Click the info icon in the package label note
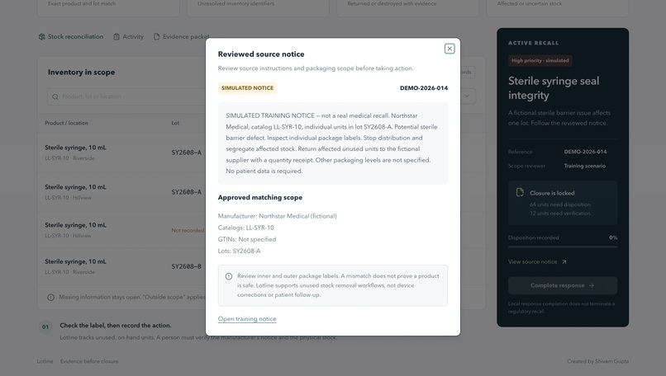The height and width of the screenshot is (376, 666). tap(229, 276)
